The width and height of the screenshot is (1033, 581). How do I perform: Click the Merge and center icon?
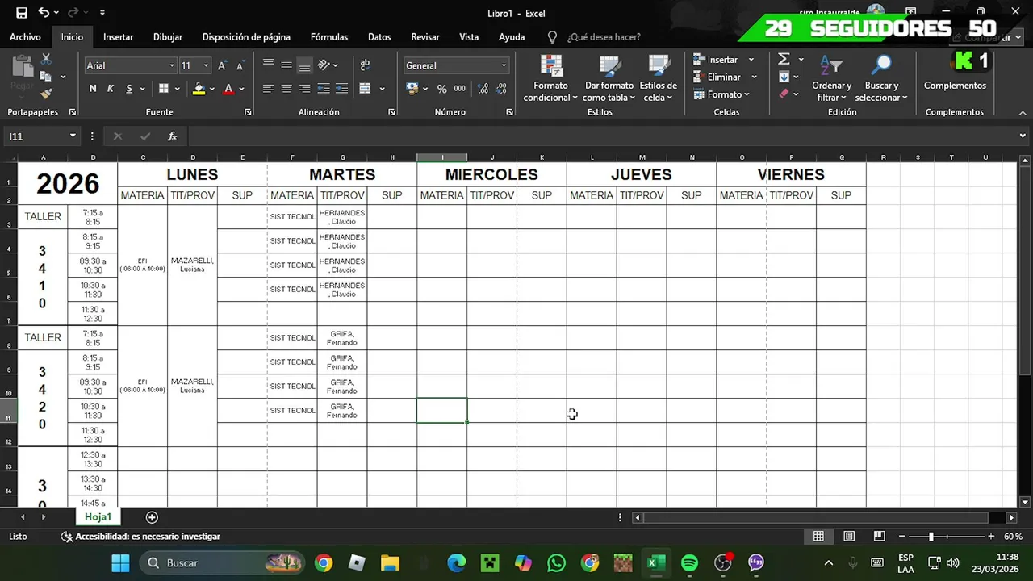click(365, 89)
